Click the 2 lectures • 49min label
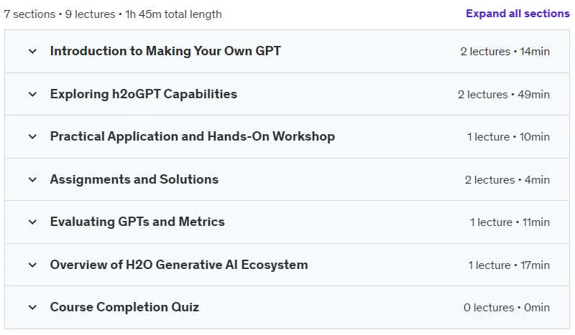The image size is (575, 335). (x=504, y=95)
